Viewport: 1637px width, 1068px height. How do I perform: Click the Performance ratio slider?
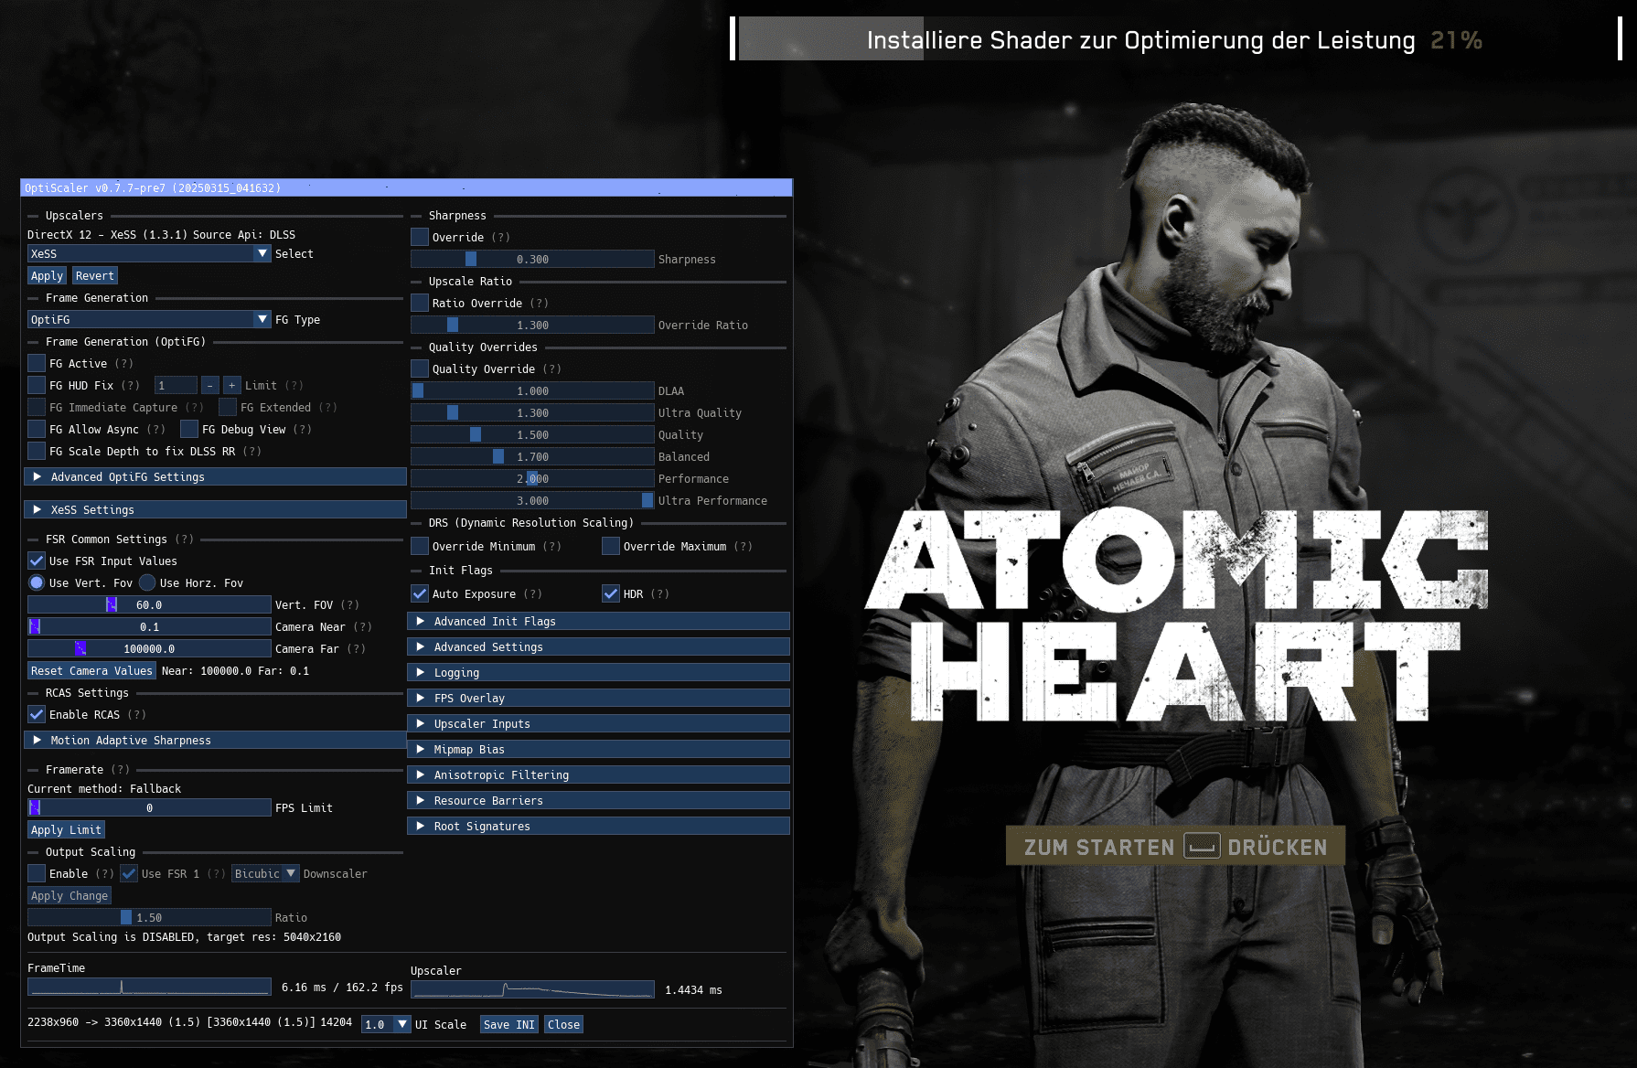click(x=532, y=479)
